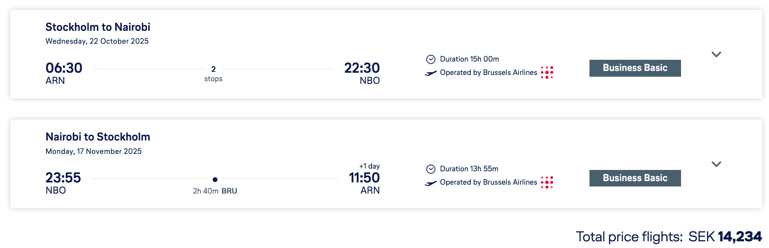Click the 06:30 departure time from ARN
Image resolution: width=769 pixels, height=248 pixels.
[x=64, y=68]
